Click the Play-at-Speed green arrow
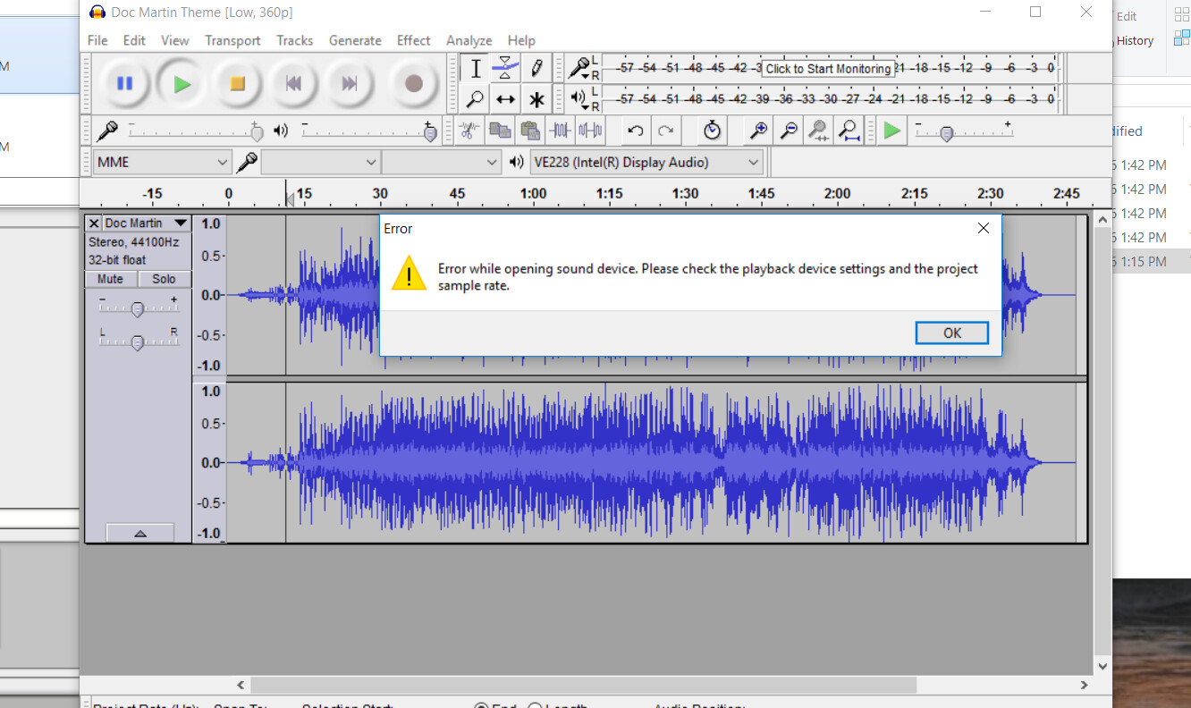The width and height of the screenshot is (1191, 708). click(x=891, y=131)
